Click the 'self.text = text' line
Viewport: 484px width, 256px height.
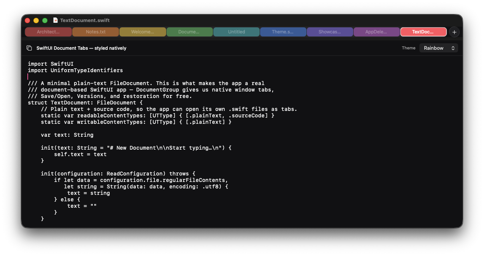80,154
